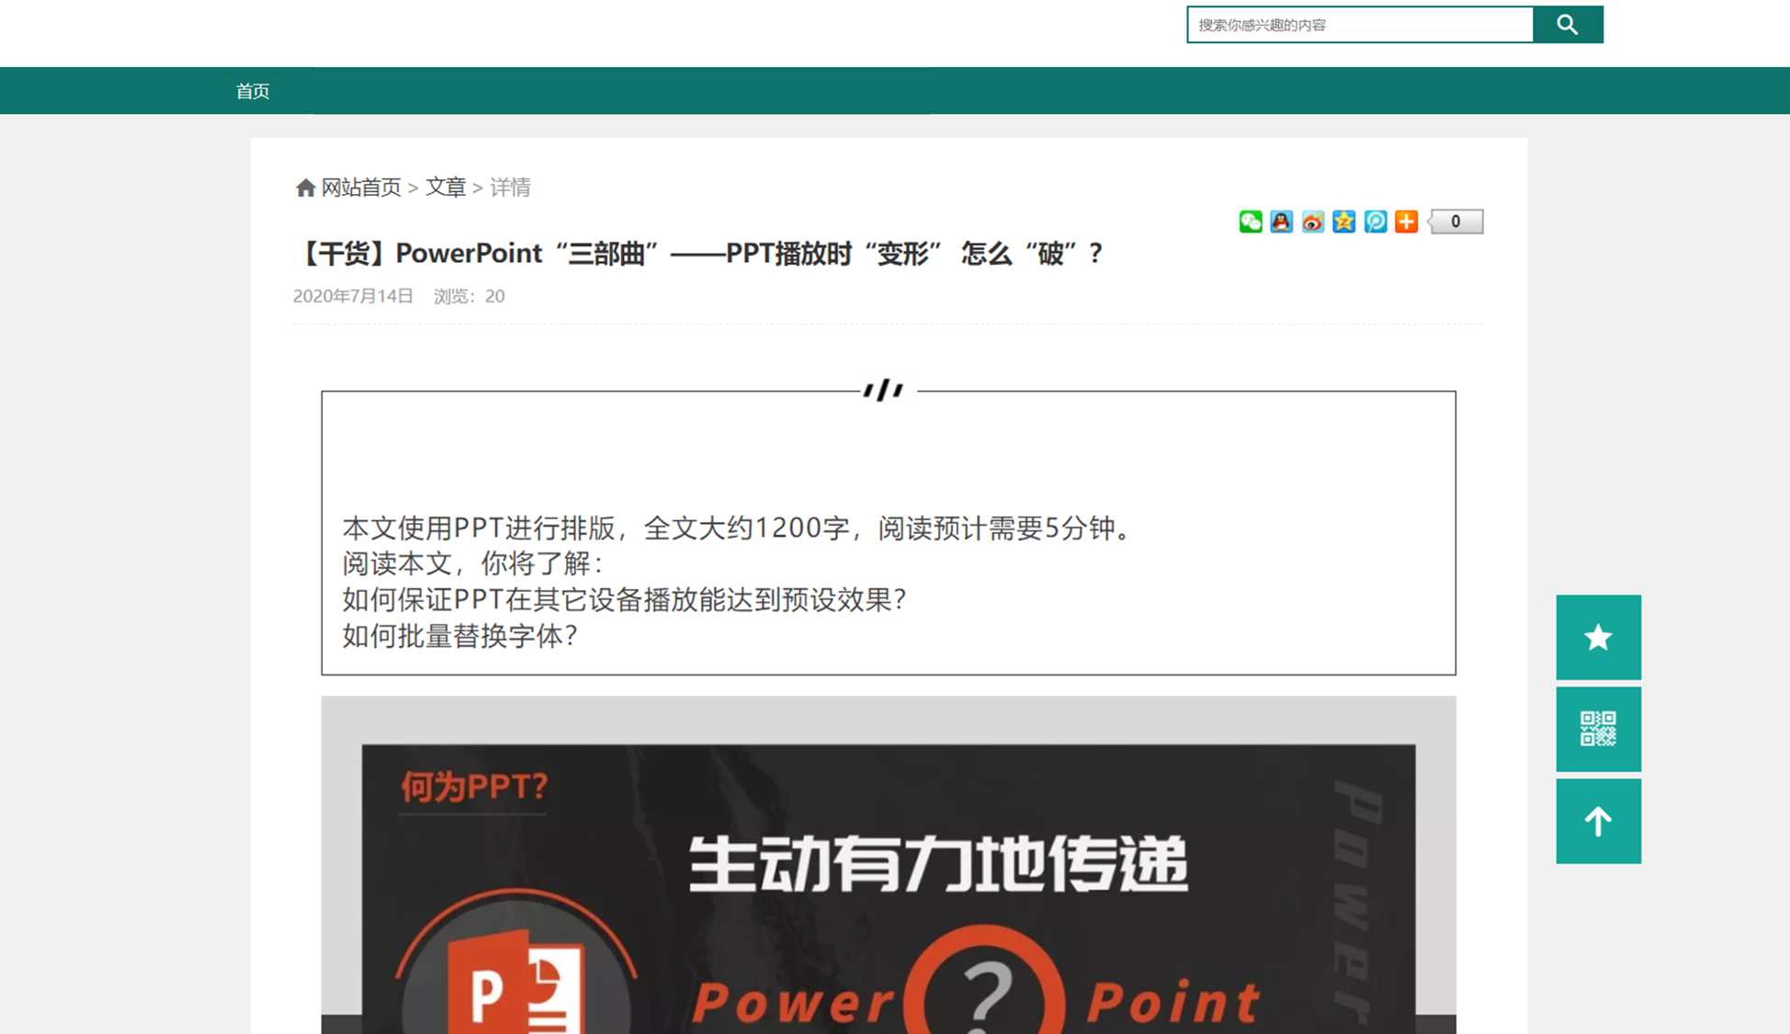
Task: Share article via WeChat icon
Action: point(1251,222)
